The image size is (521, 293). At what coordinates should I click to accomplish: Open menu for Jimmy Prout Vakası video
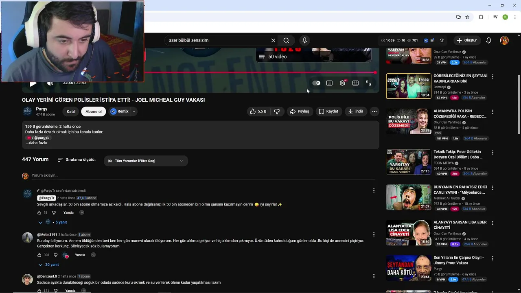pyautogui.click(x=493, y=258)
